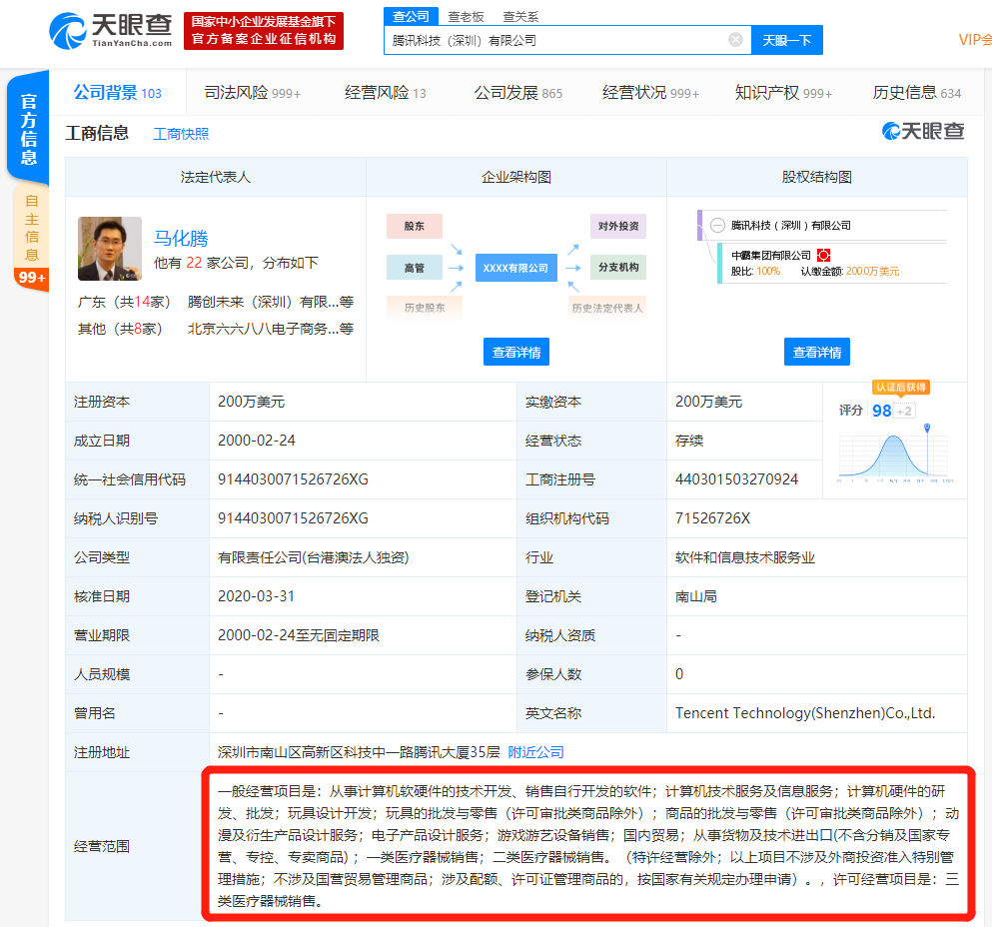Image resolution: width=992 pixels, height=927 pixels.
Task: Click the 软件和信息技术服务业 industry value
Action: click(x=744, y=557)
